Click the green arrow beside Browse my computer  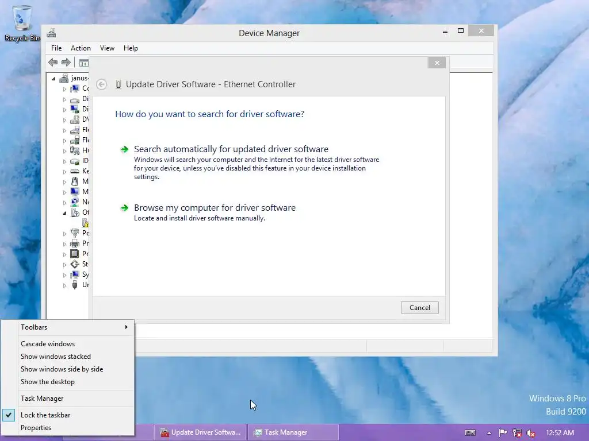[x=124, y=208]
